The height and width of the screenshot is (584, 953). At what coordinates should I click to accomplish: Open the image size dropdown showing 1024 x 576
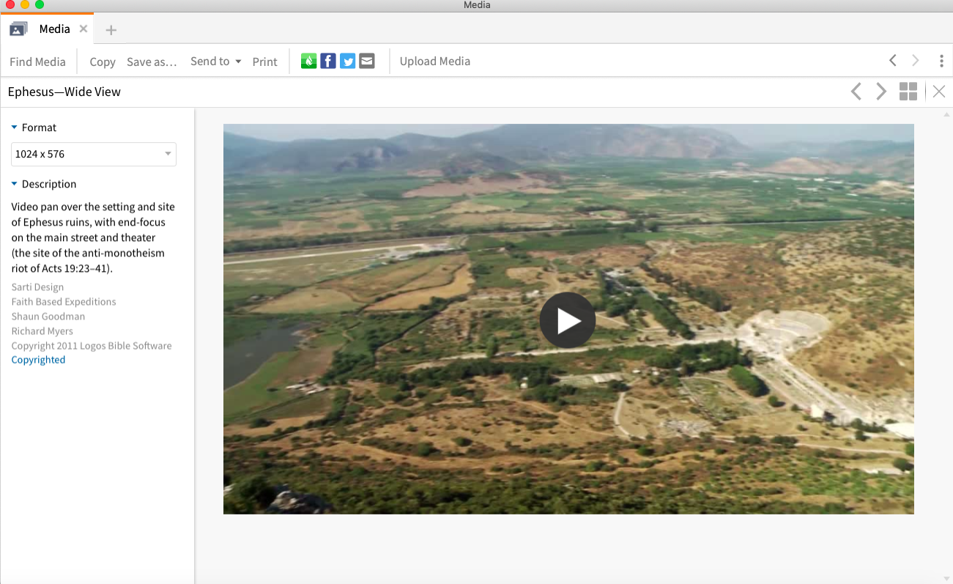[x=93, y=154]
